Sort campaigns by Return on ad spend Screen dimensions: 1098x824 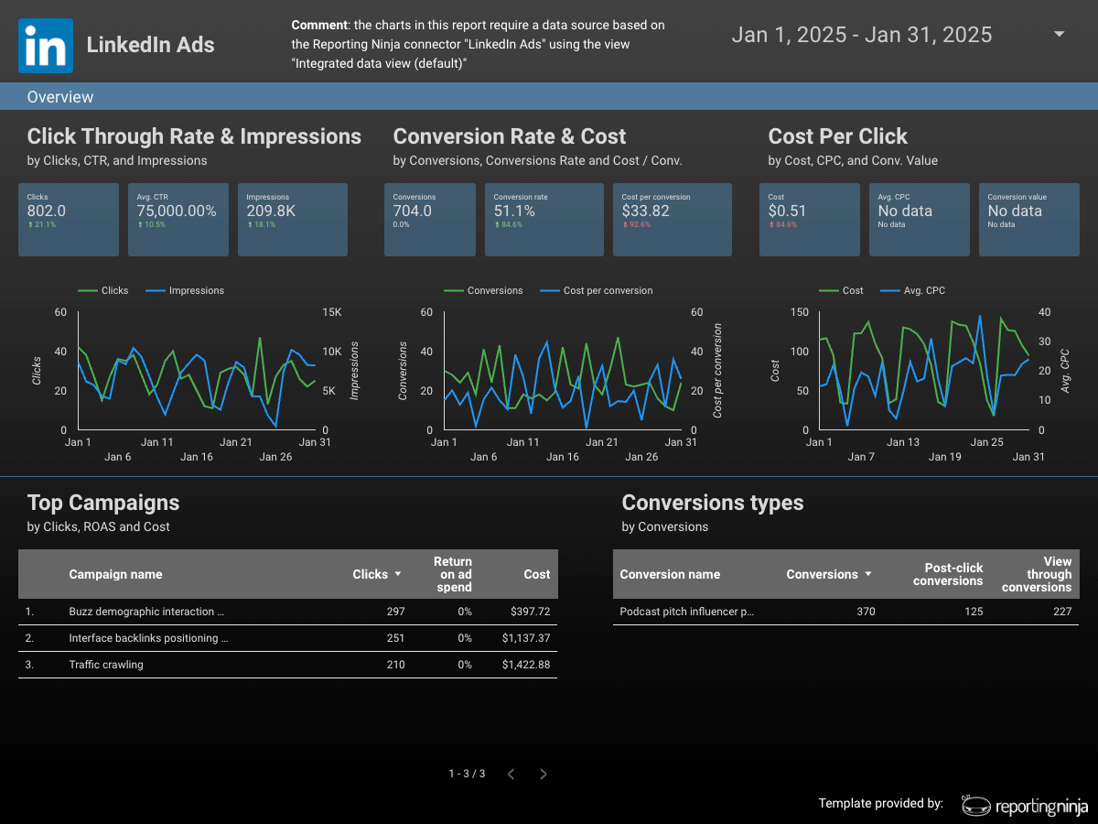[453, 574]
